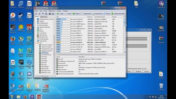Select the CPU ZLib test

44,57
